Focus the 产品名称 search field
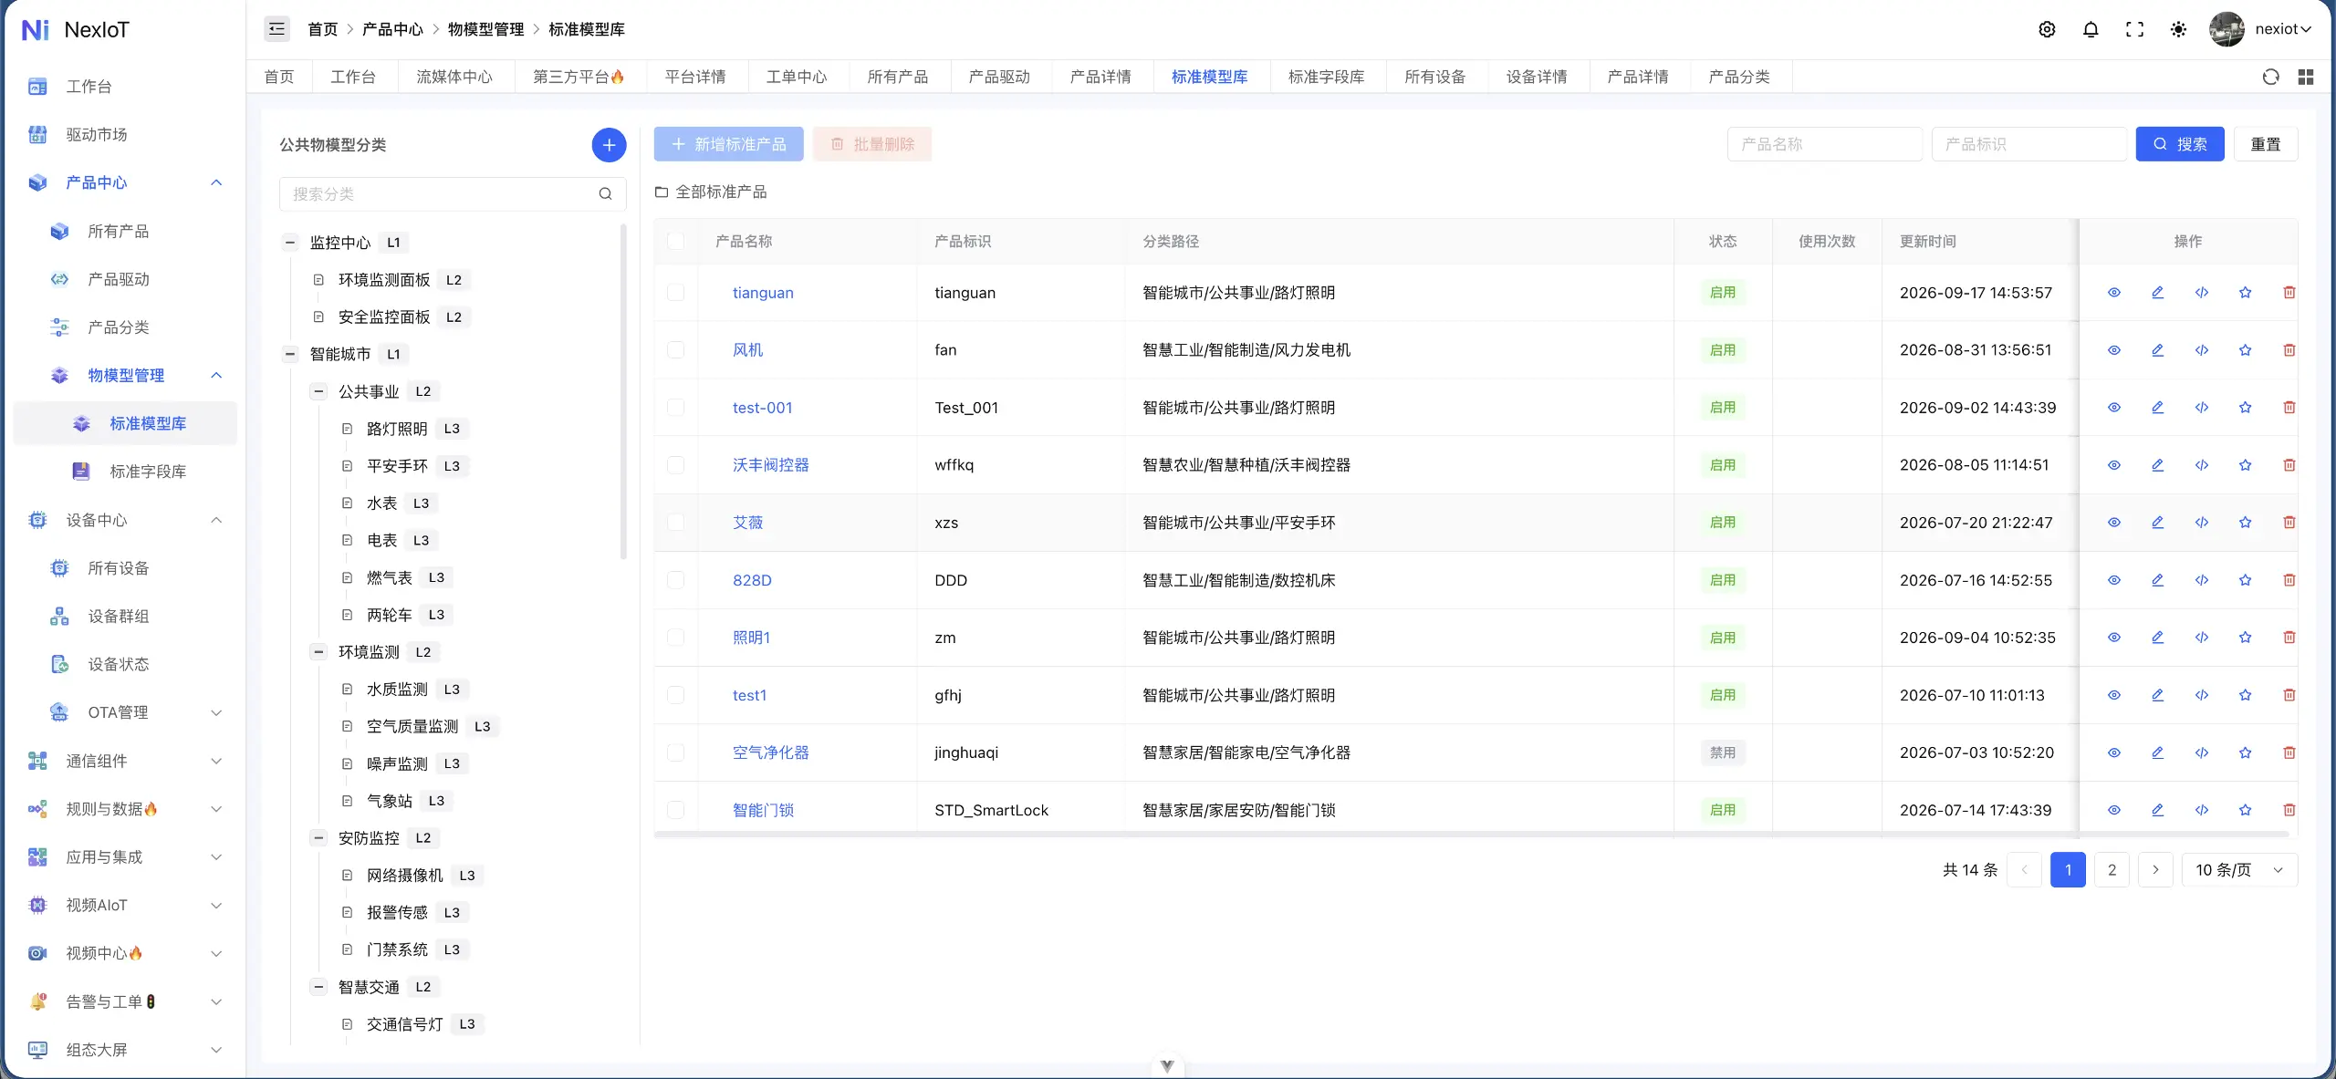Viewport: 2336px width, 1079px height. tap(1824, 144)
